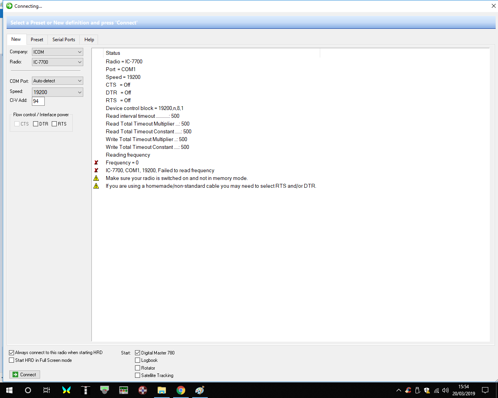The height and width of the screenshot is (398, 498).
Task: Open the Wi-Fi network tray icon
Action: pos(437,390)
